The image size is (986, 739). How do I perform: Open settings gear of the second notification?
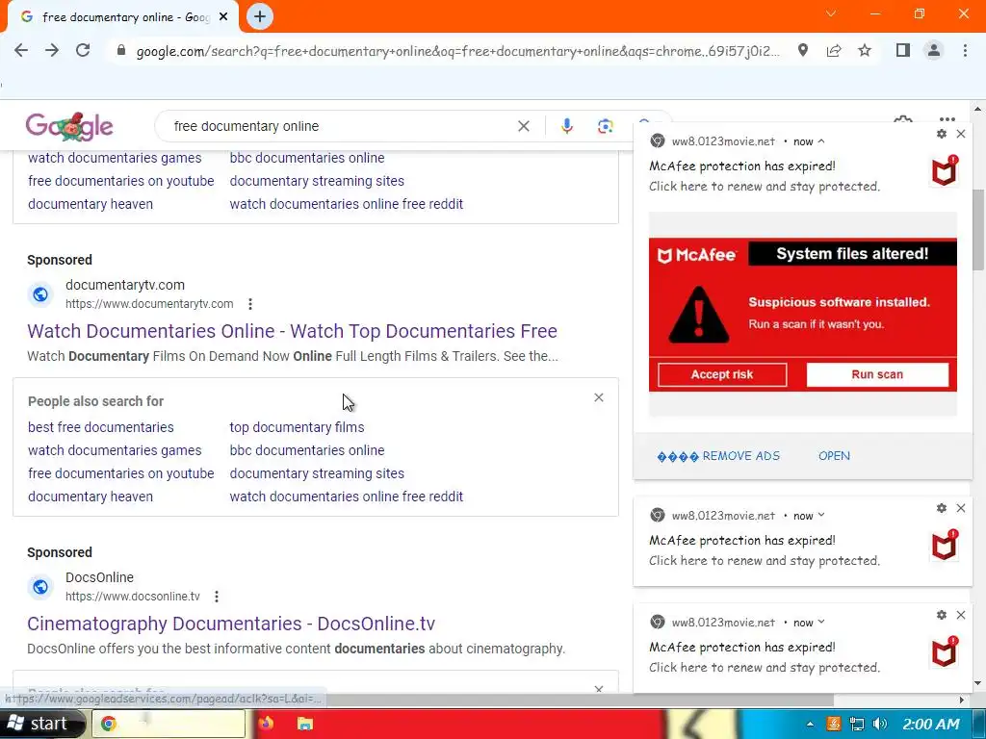pyautogui.click(x=942, y=508)
